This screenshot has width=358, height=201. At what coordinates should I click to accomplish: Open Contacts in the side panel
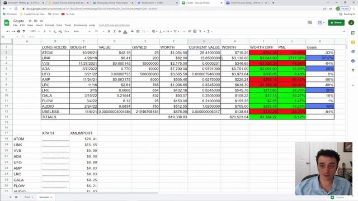tap(353, 61)
